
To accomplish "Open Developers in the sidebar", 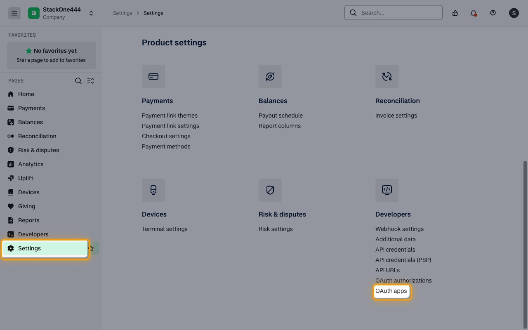I will pyautogui.click(x=33, y=234).
